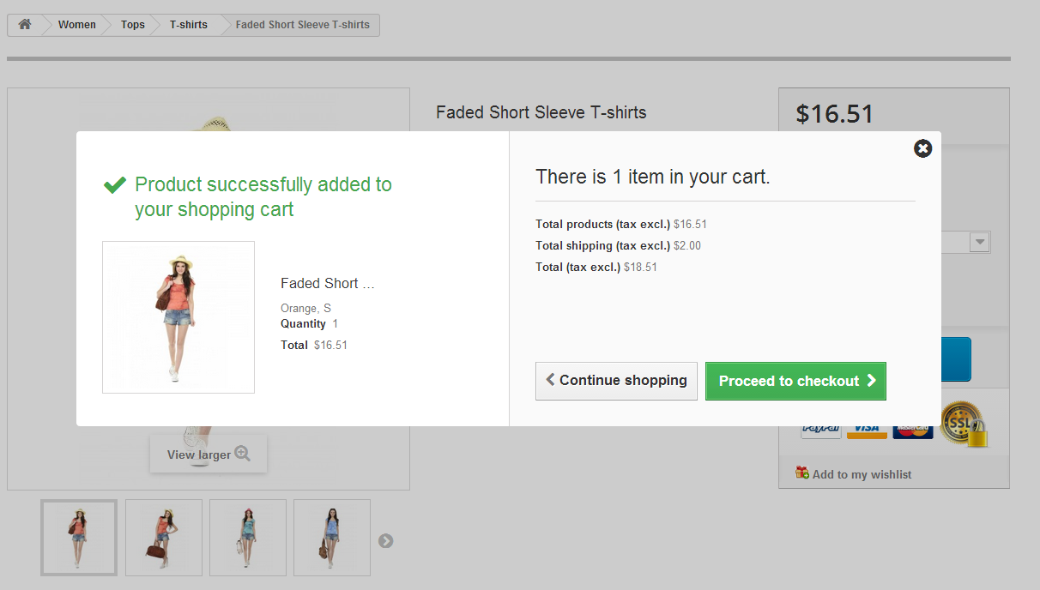The height and width of the screenshot is (590, 1040).
Task: Click the wishlist gift icon
Action: 802,473
